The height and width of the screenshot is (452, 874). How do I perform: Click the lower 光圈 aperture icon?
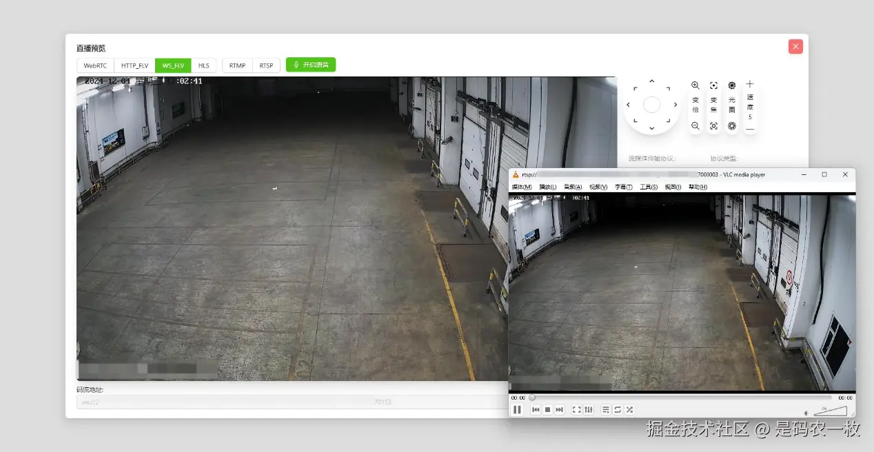732,126
